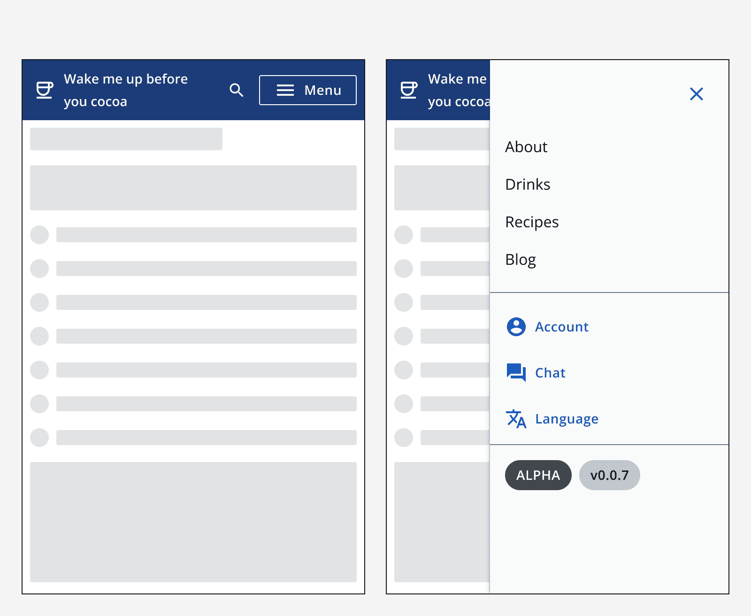Select the Drinks menu item
751x616 pixels.
(x=528, y=185)
